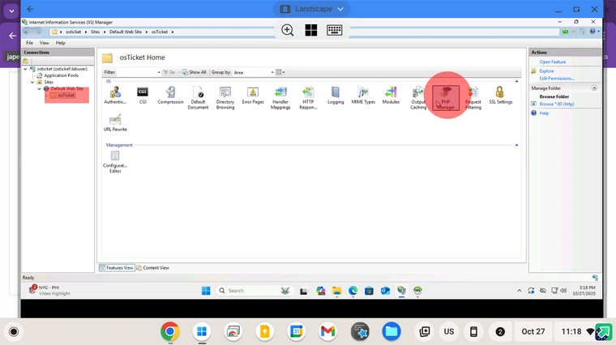The height and width of the screenshot is (345, 616).
Task: Click the ChromeOS launcher circle button
Action: 14,332
